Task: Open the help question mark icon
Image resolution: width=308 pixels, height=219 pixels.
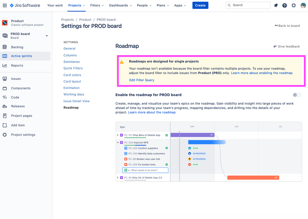Action: coord(285,6)
